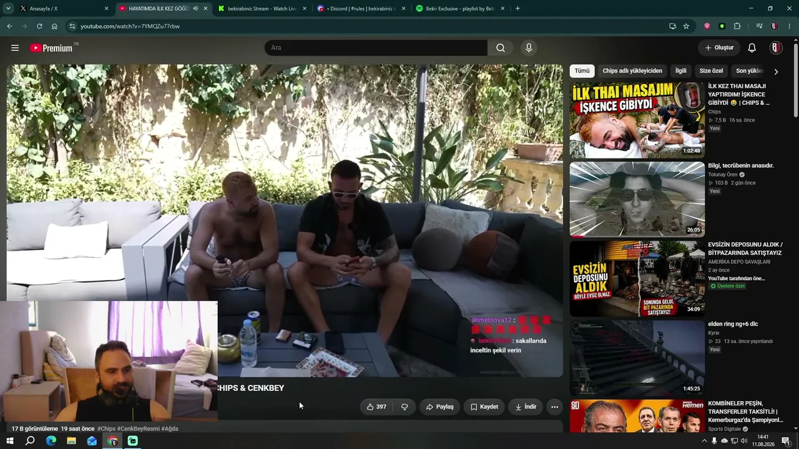799x449 pixels.
Task: Open the YouTube account avatar menu
Action: coord(776,48)
